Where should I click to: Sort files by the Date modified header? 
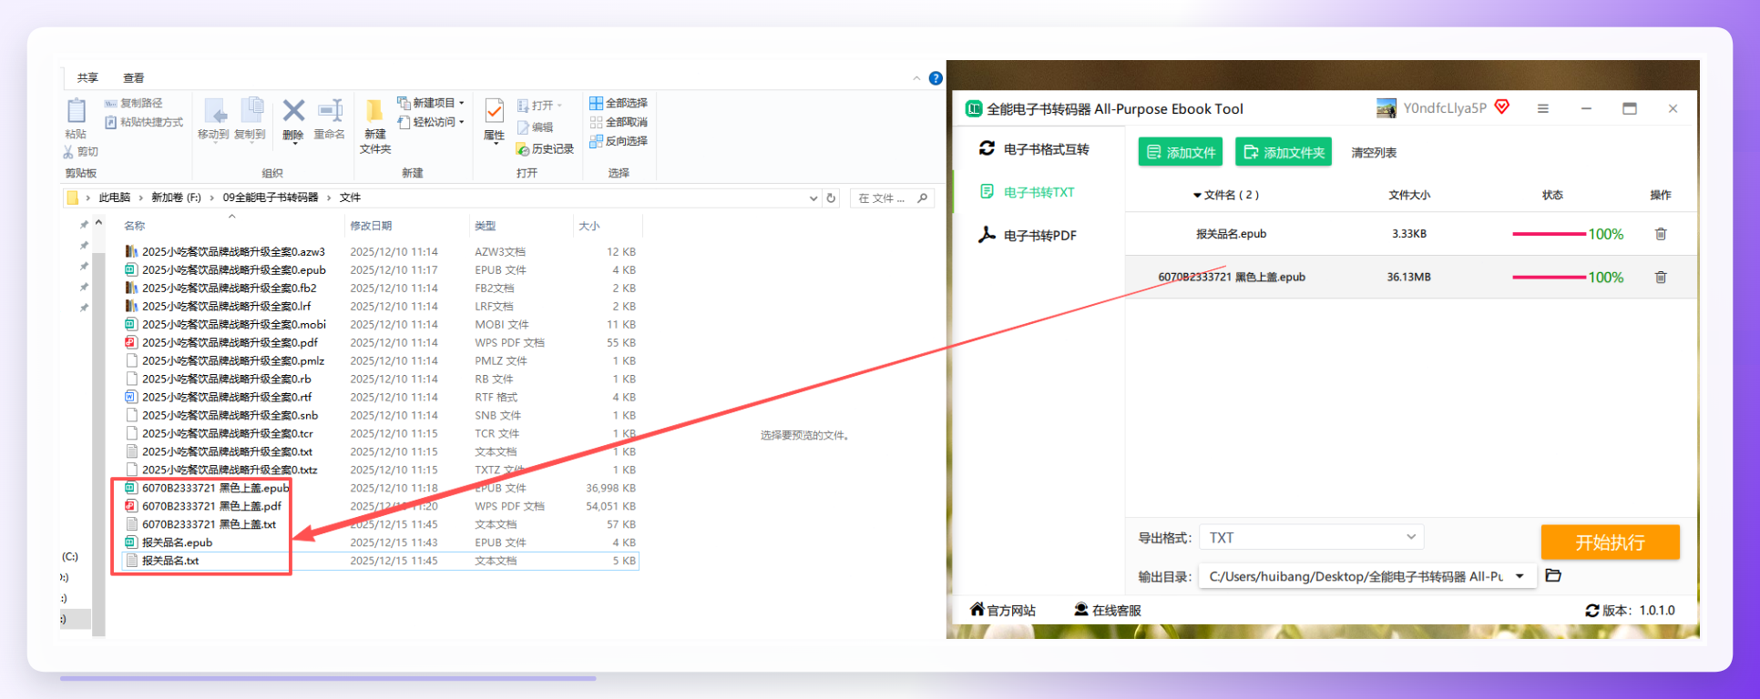pos(371,226)
